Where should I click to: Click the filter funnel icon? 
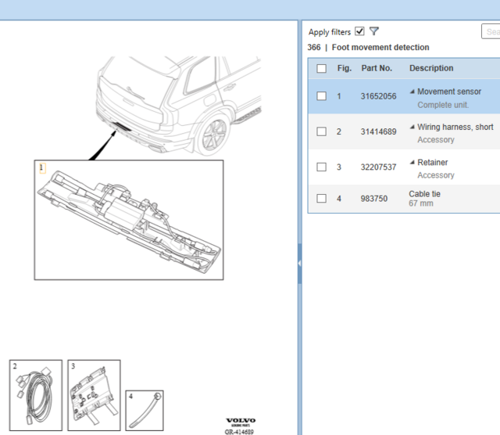[x=374, y=31]
